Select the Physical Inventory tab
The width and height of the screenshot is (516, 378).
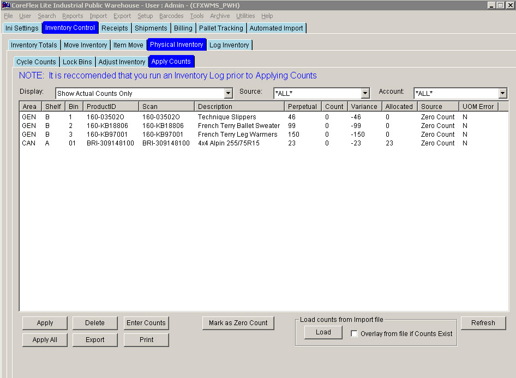click(x=177, y=44)
